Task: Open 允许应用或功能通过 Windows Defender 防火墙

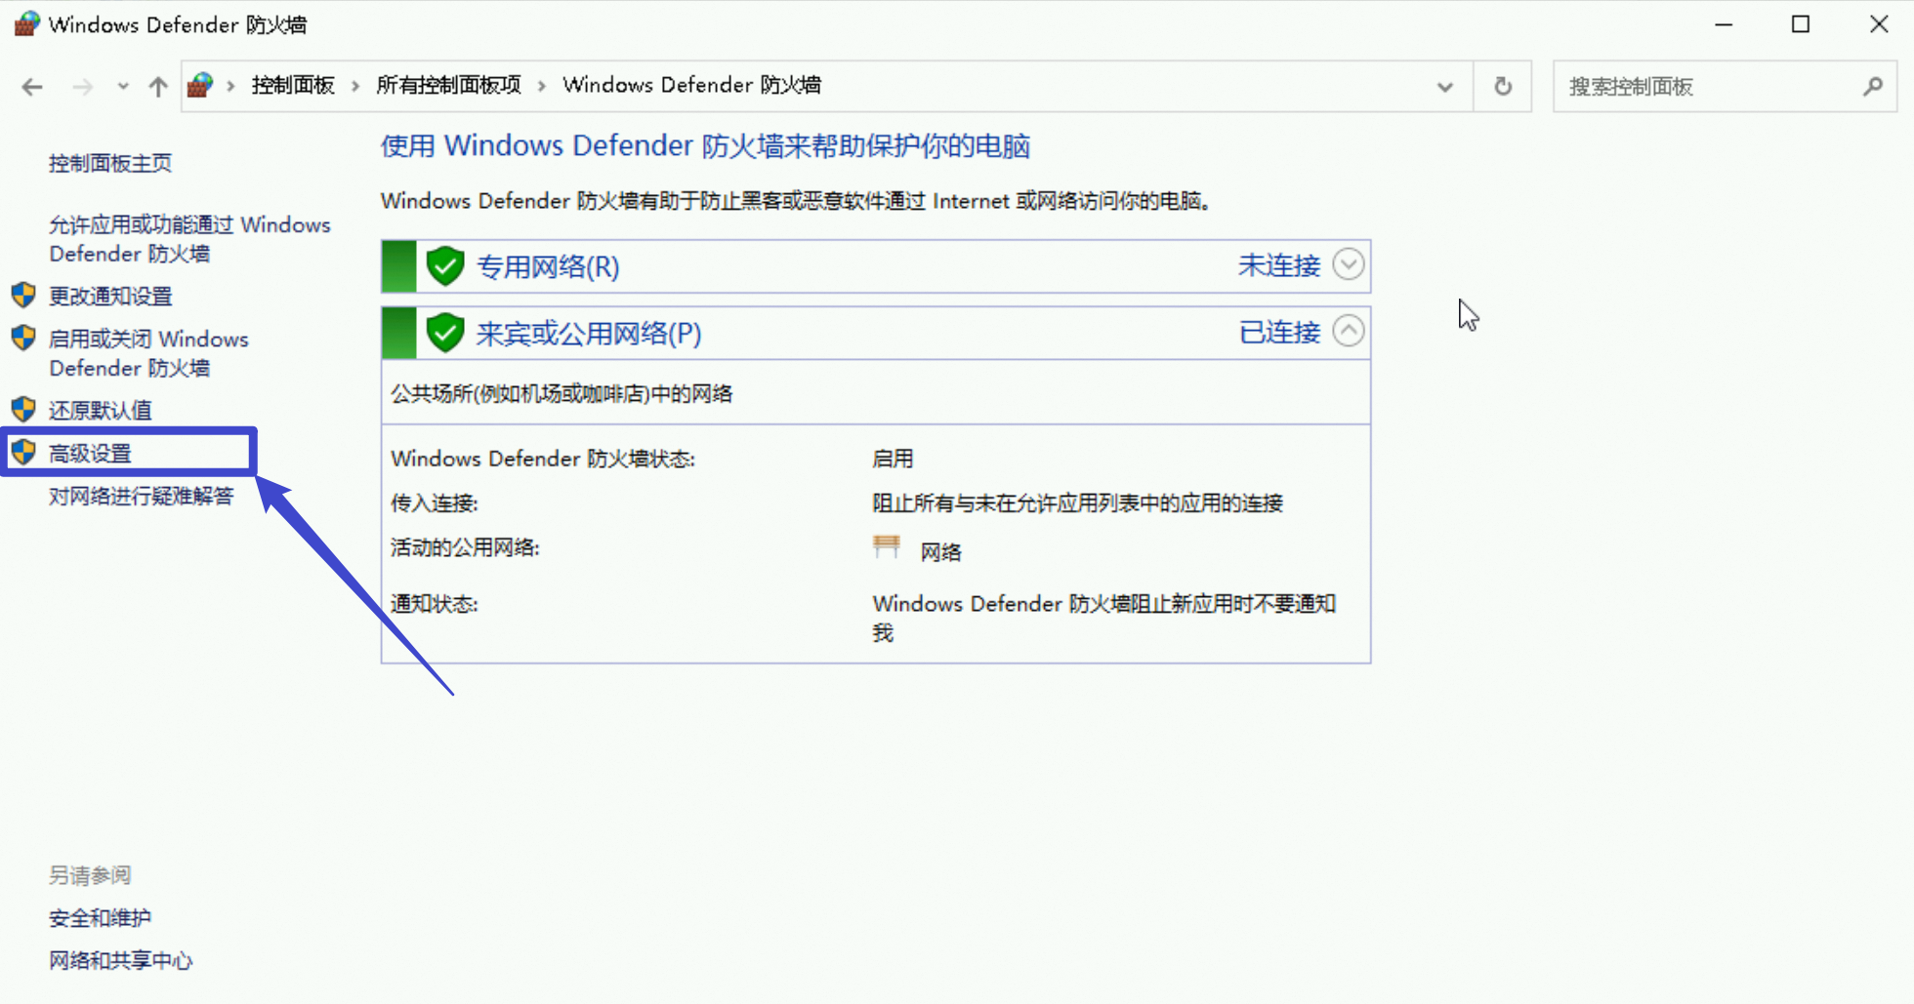Action: coord(189,239)
